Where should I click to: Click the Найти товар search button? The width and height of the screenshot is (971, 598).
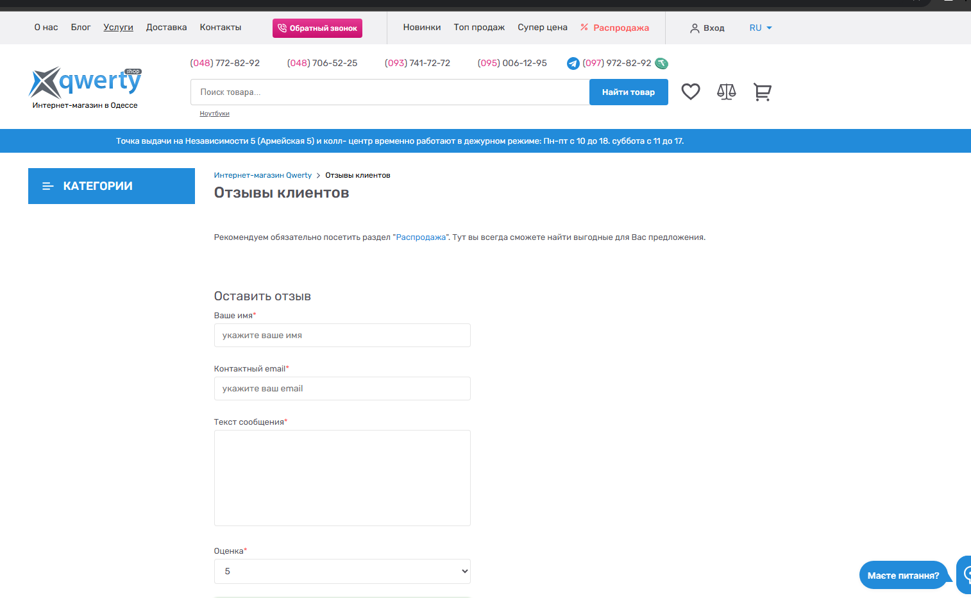[x=628, y=92]
